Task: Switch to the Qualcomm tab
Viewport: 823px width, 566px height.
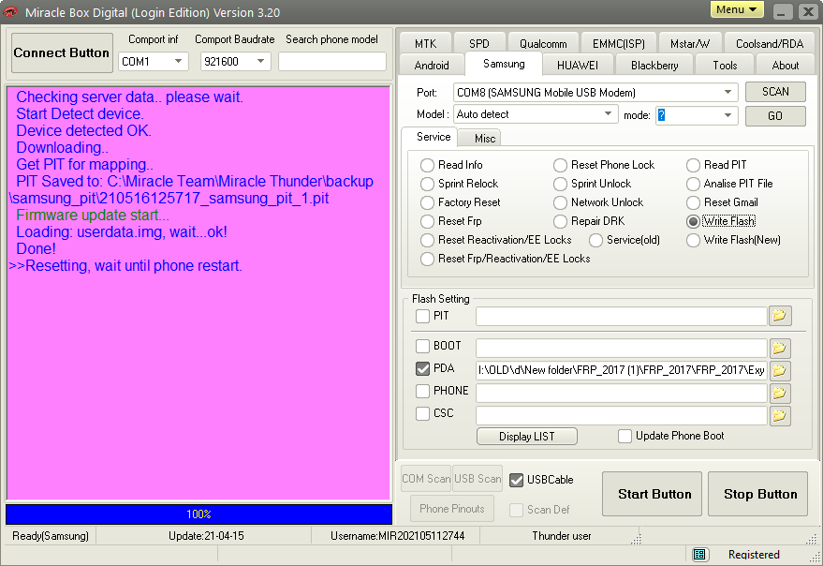Action: (543, 44)
